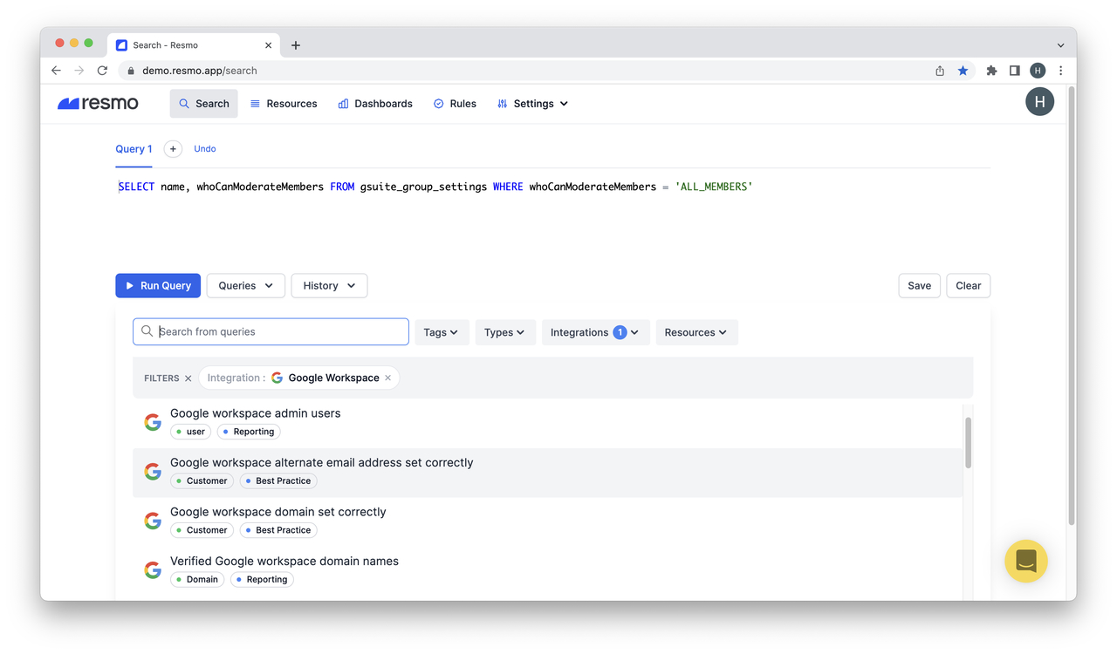This screenshot has width=1117, height=654.
Task: Add a new query tab with plus icon
Action: [x=173, y=149]
